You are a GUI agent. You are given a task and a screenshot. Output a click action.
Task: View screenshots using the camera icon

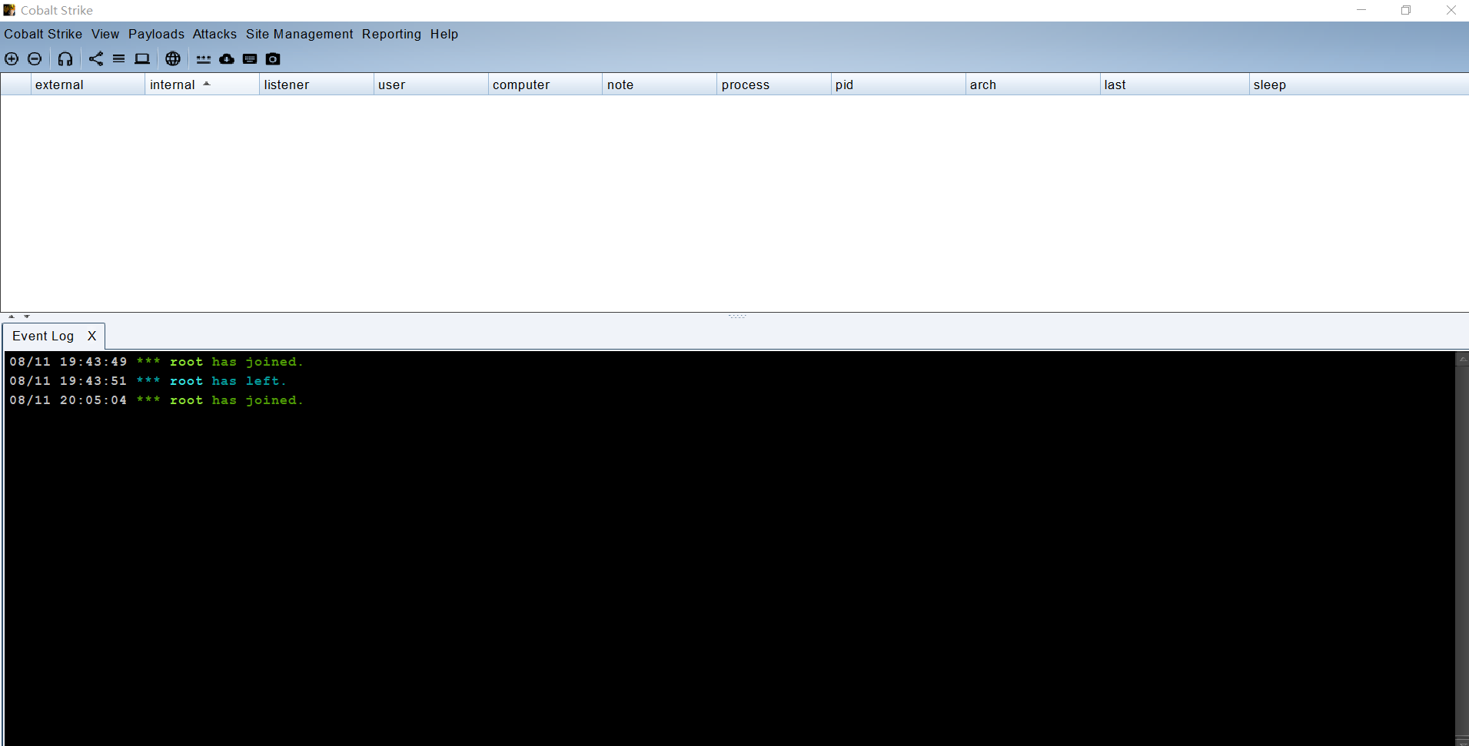273,59
